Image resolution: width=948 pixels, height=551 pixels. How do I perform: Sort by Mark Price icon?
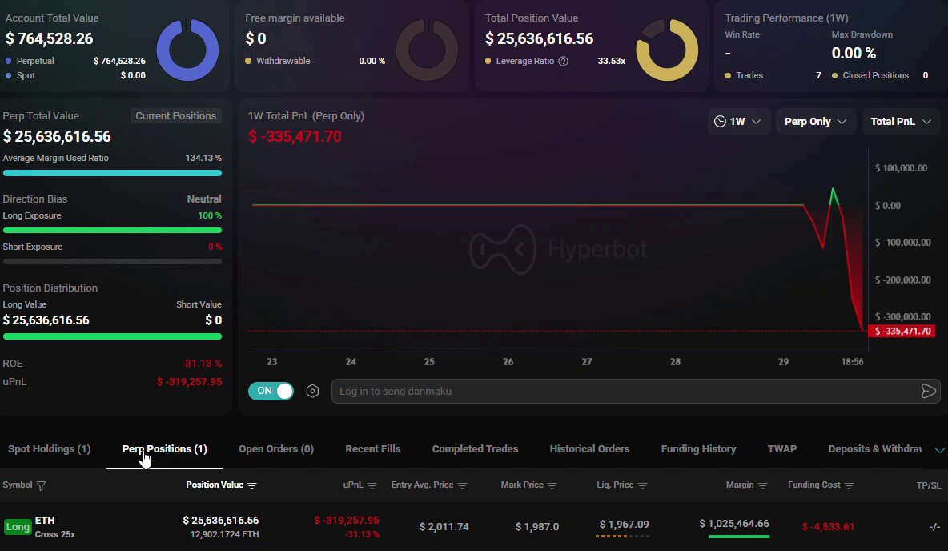coord(552,485)
